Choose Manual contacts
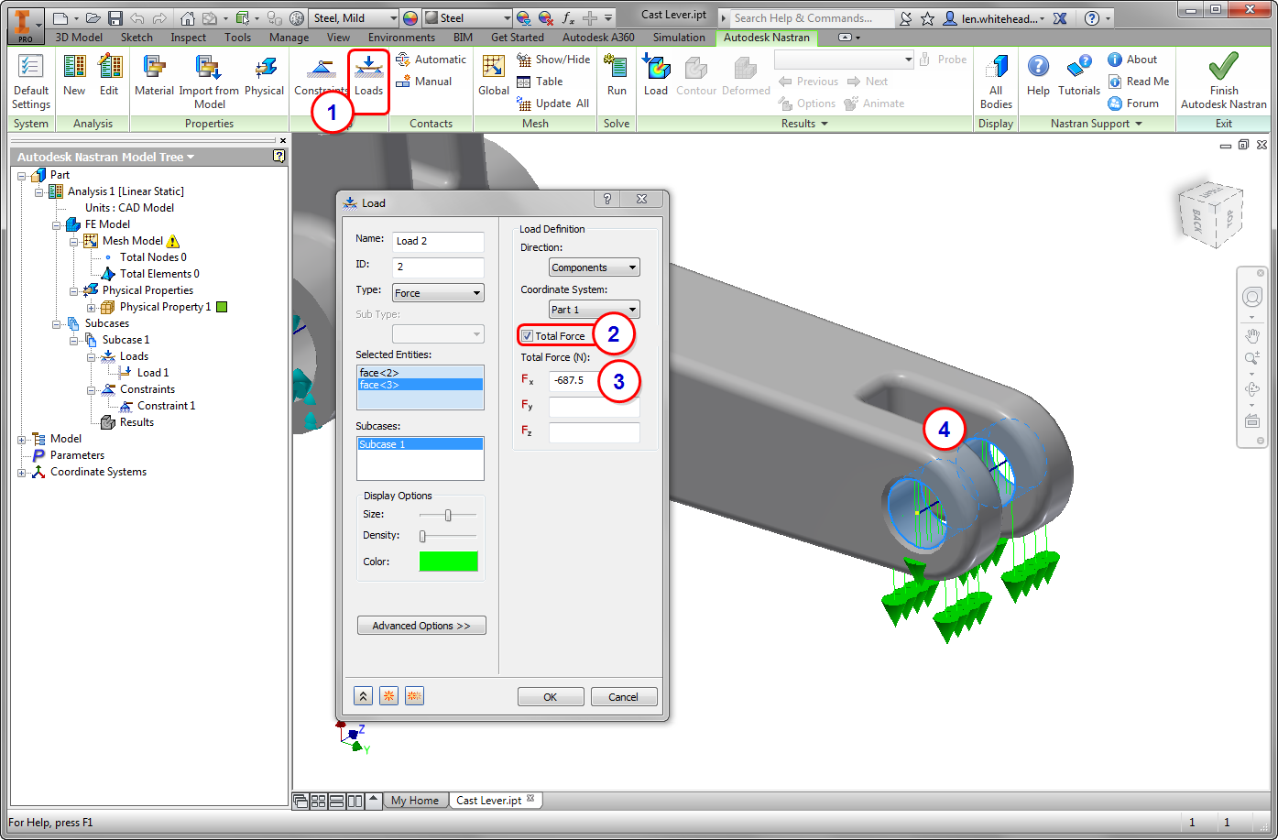 [424, 82]
